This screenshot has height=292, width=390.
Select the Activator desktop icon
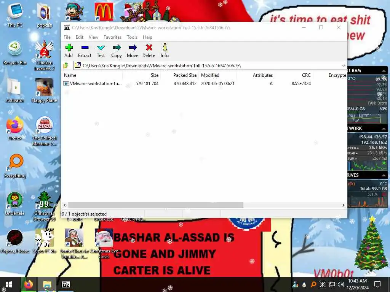(x=15, y=90)
